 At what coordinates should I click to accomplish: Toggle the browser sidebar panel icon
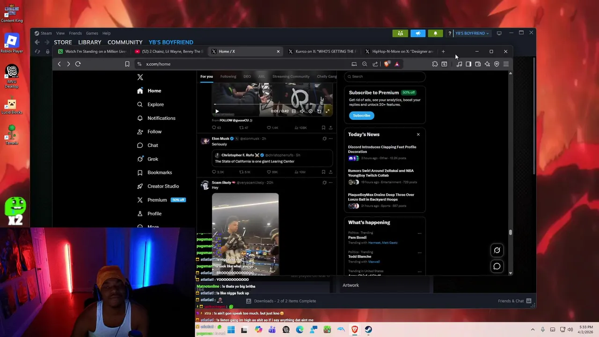(468, 64)
